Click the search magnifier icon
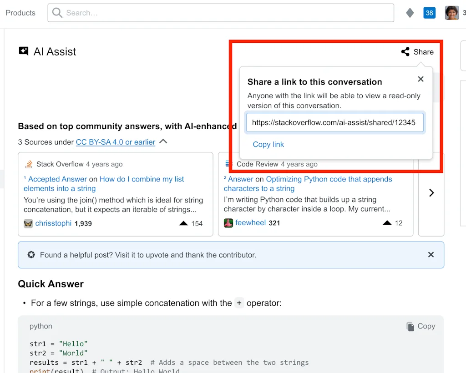 click(57, 13)
